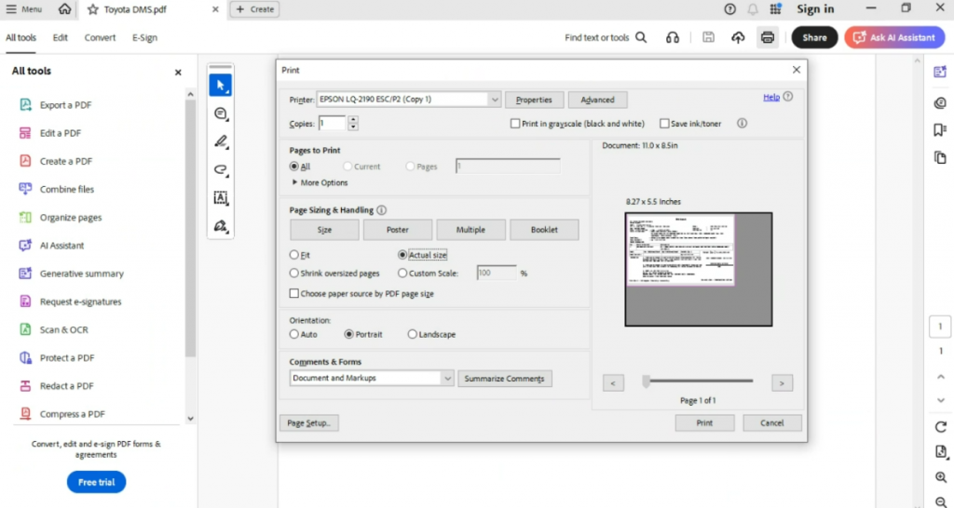The height and width of the screenshot is (508, 954).
Task: Open the Convert menu tab
Action: (x=100, y=37)
